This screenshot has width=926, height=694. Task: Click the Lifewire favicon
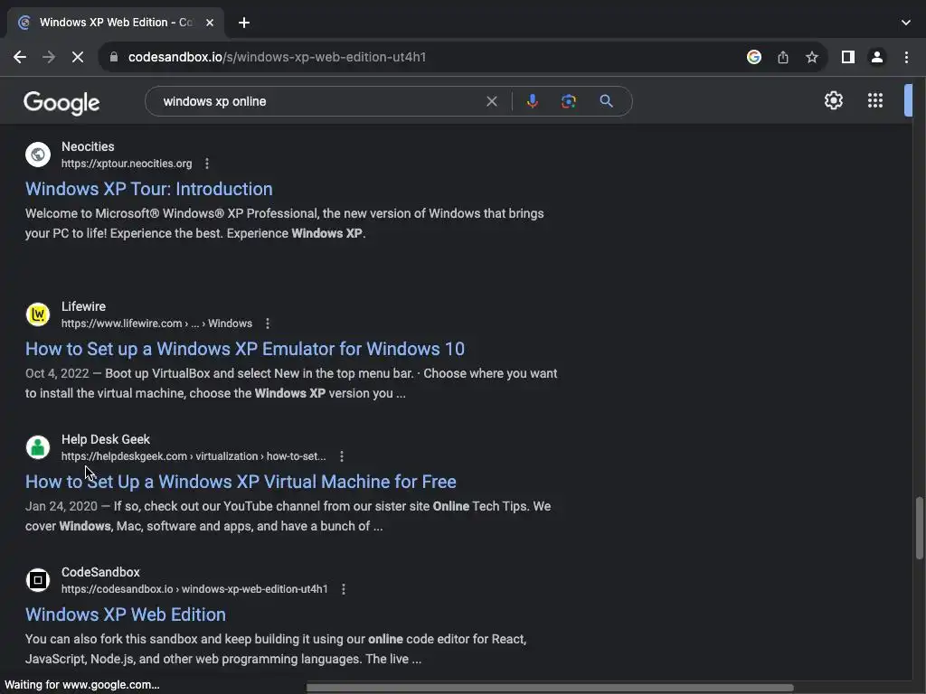[x=38, y=314]
